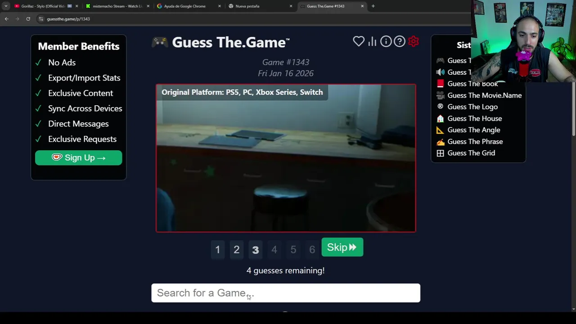Click the green Skip button

342,247
